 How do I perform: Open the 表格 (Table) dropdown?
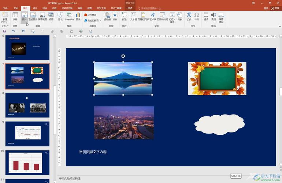click(x=15, y=17)
